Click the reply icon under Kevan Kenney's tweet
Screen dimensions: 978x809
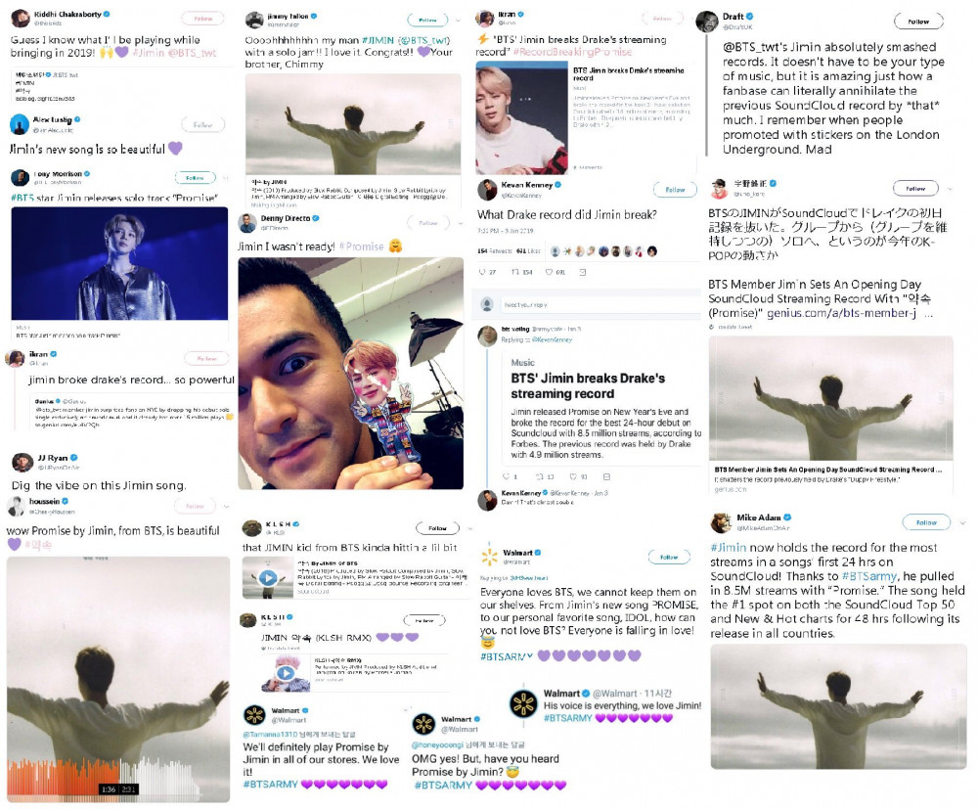point(481,272)
